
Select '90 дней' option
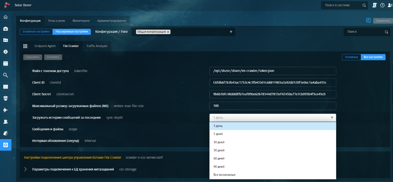pyautogui.click(x=273, y=167)
